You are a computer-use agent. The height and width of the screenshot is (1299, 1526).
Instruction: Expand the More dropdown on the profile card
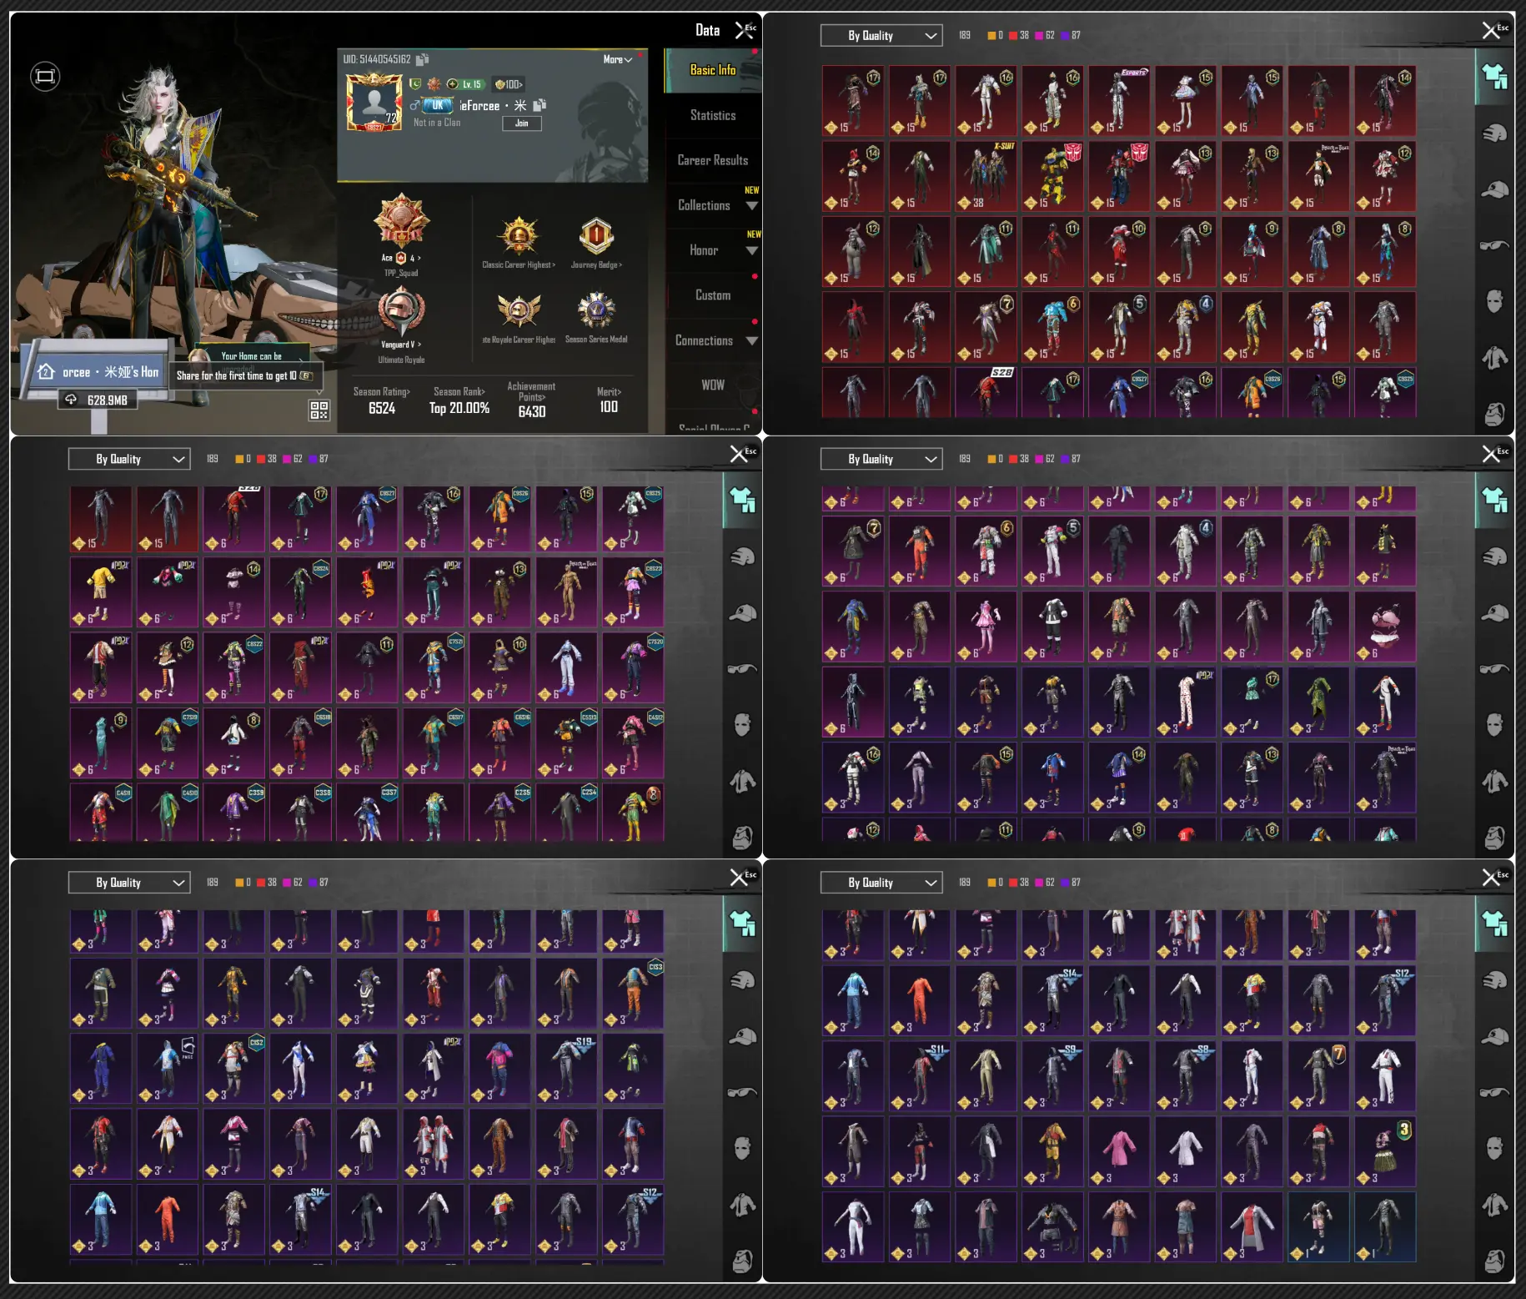618,60
